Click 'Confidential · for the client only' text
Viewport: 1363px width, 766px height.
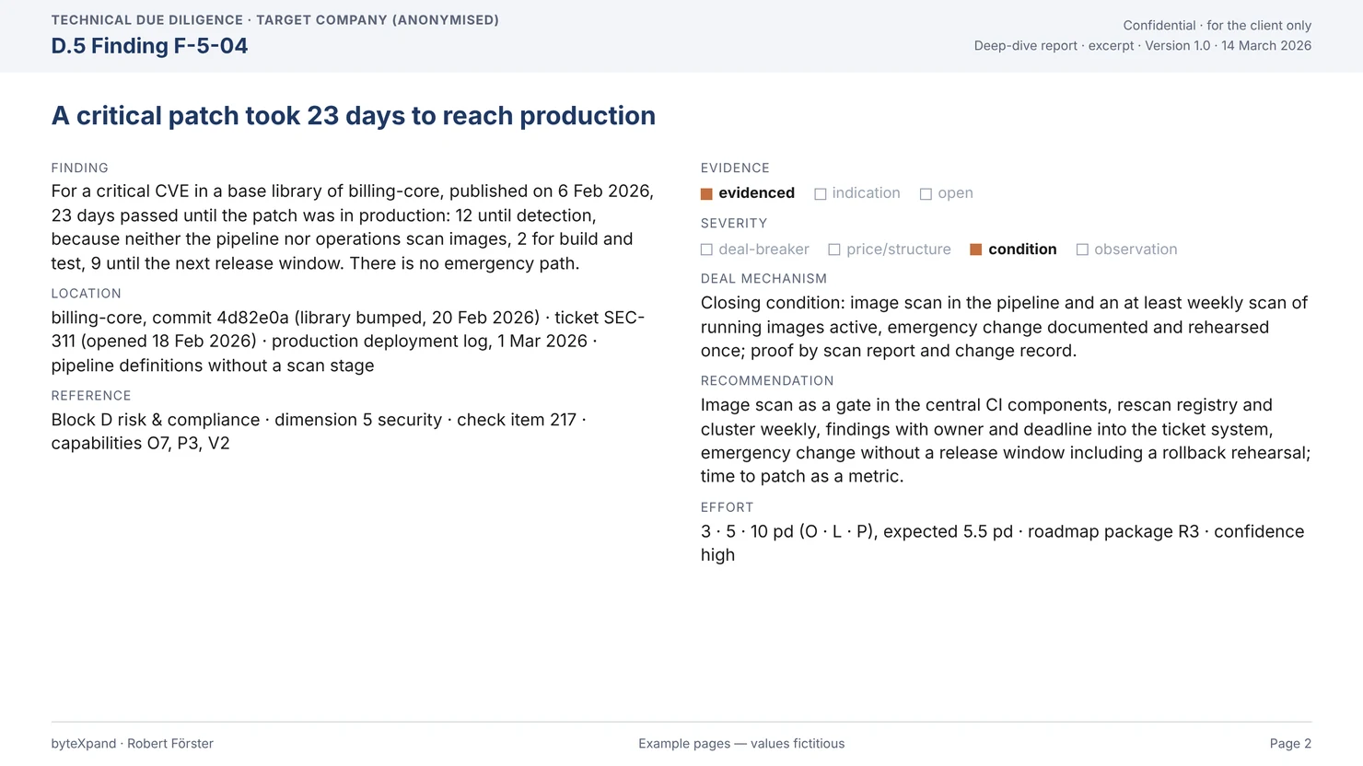(x=1217, y=26)
